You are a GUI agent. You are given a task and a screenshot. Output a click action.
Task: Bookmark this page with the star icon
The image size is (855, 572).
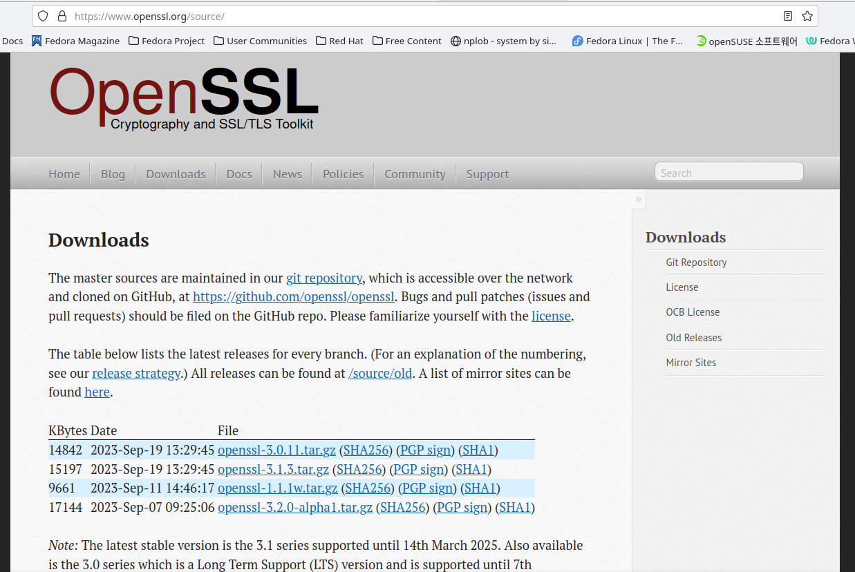[x=807, y=16]
